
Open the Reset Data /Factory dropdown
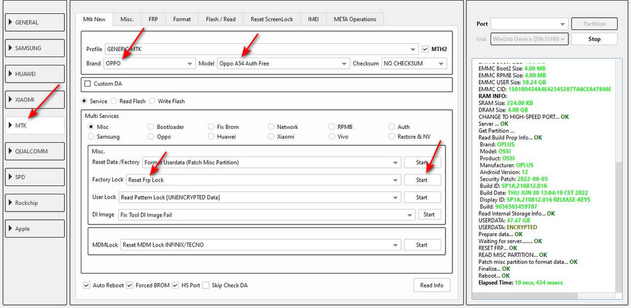[272, 162]
